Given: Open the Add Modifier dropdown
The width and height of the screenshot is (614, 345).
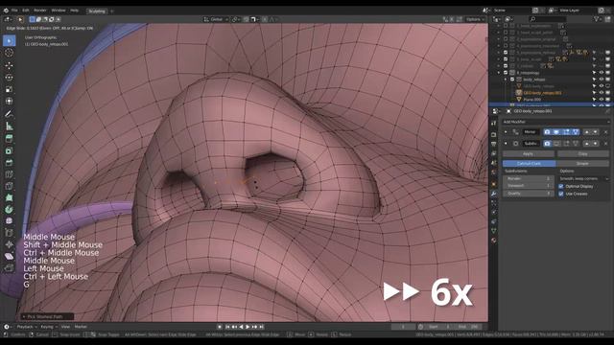Looking at the screenshot, I should tap(555, 122).
